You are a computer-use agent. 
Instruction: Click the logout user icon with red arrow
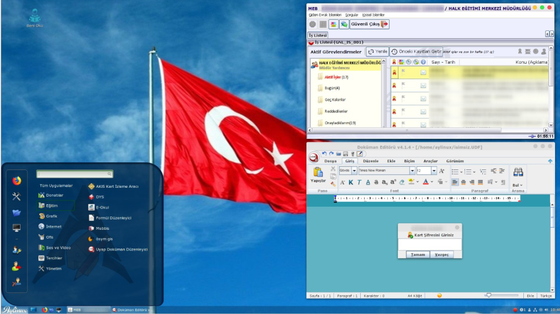click(x=17, y=266)
